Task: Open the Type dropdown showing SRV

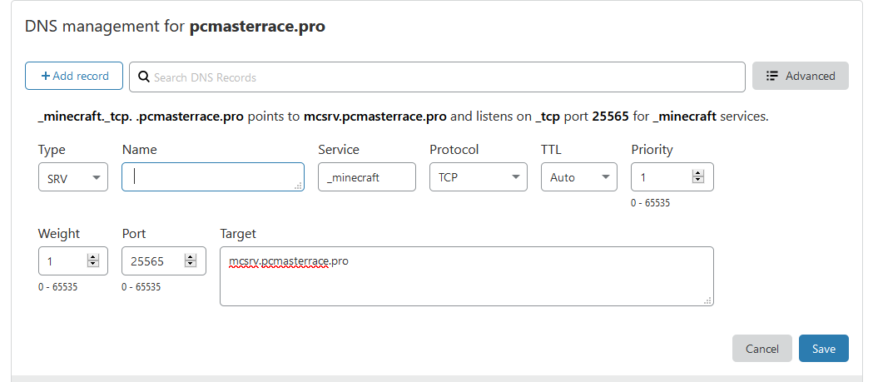Action: 73,177
